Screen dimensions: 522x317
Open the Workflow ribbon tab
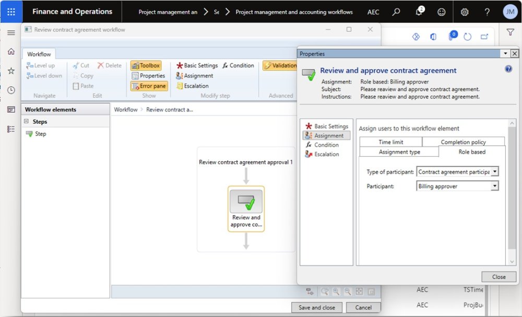point(39,54)
